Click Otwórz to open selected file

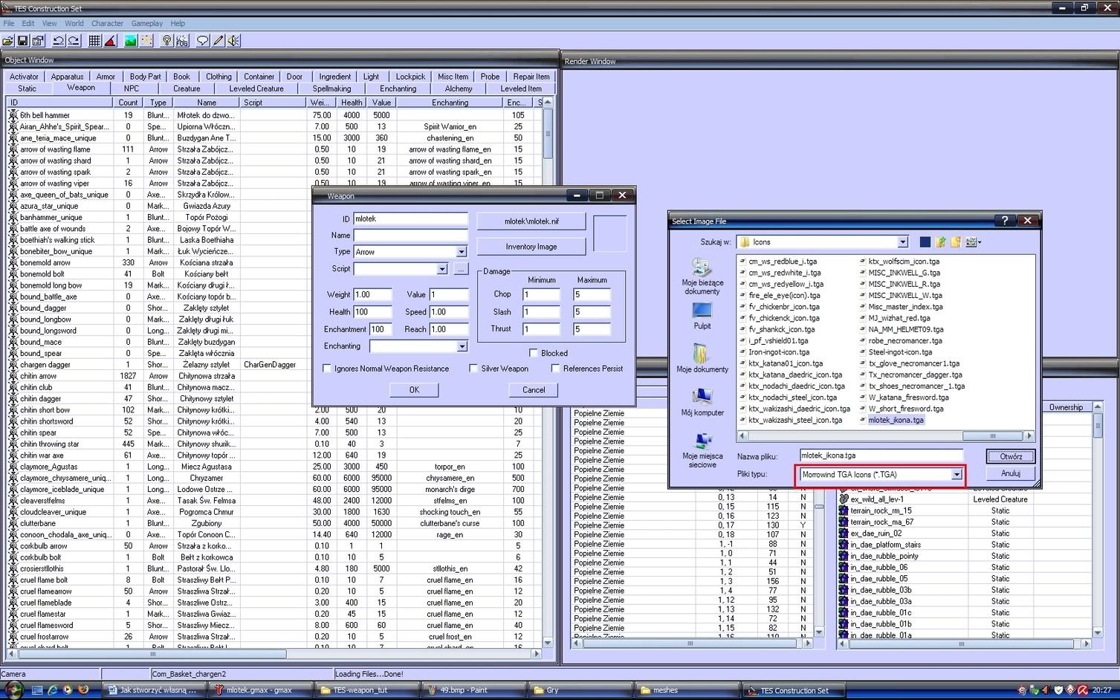[1011, 456]
